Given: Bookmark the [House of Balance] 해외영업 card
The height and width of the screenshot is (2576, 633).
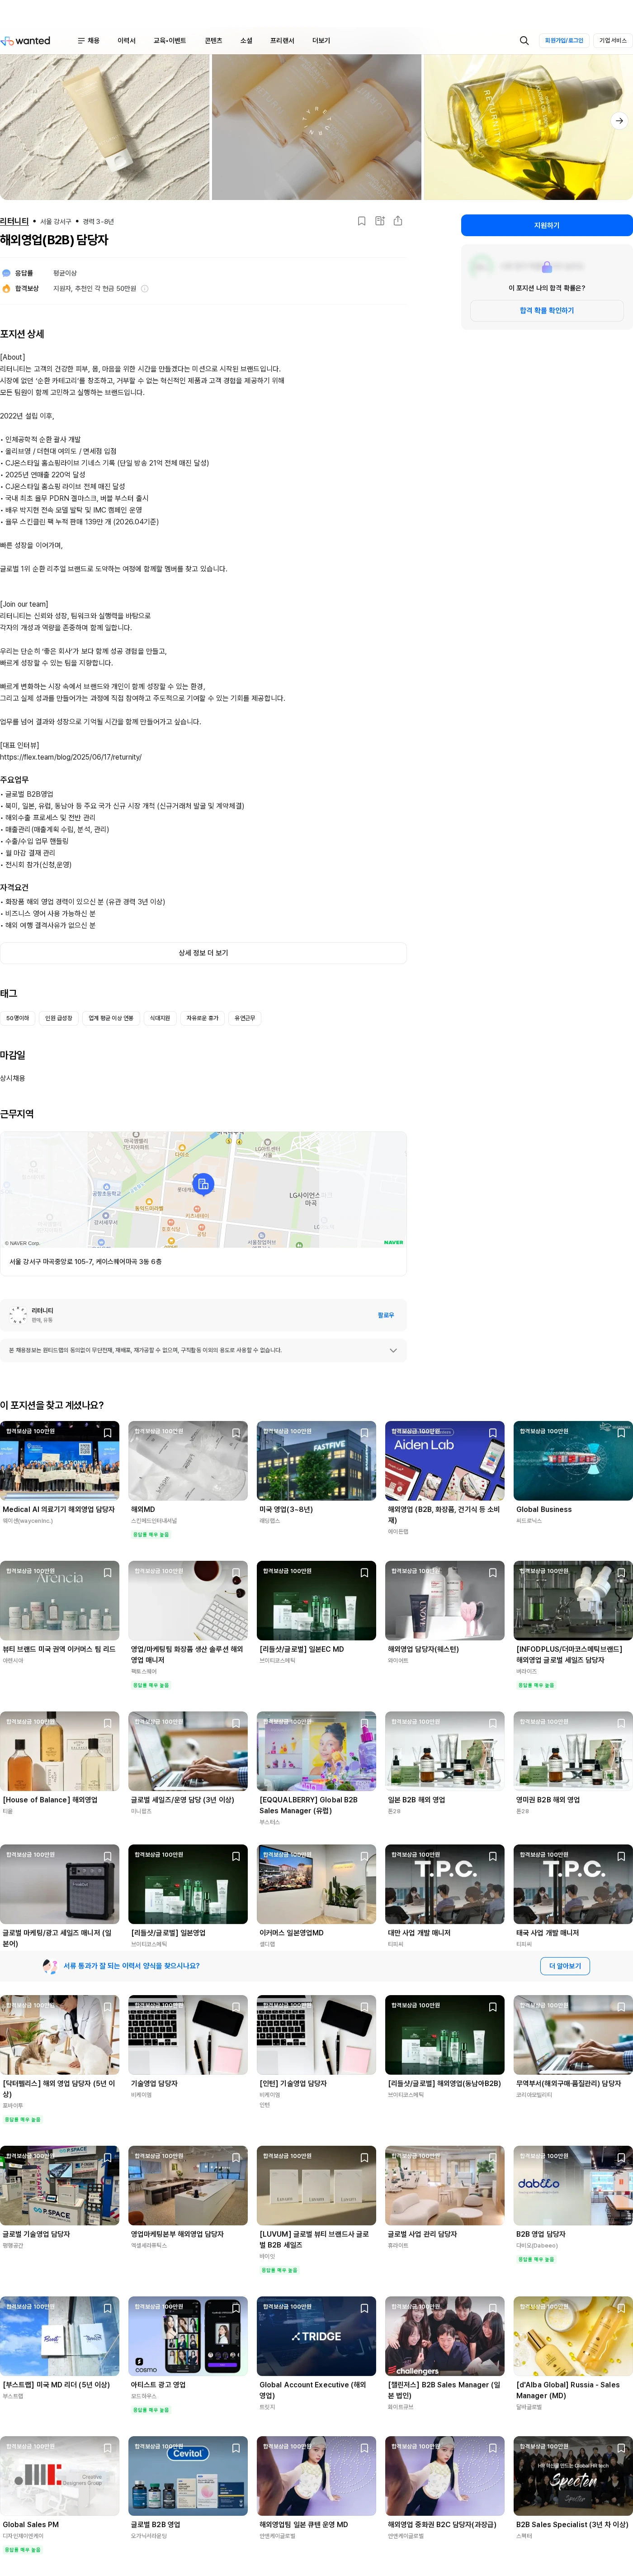Looking at the screenshot, I should 108,1724.
